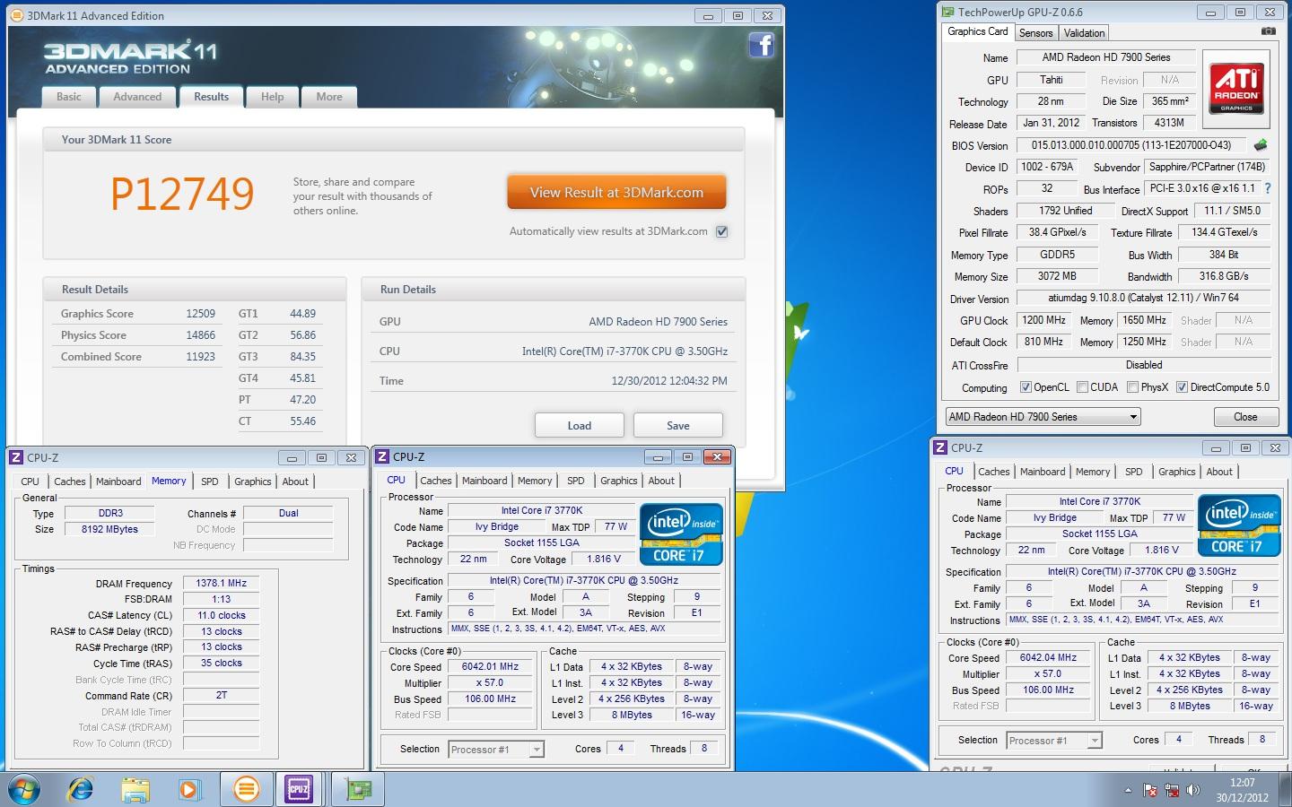Click the taskbar clock showing 12:07
The image size is (1292, 807).
(1242, 790)
